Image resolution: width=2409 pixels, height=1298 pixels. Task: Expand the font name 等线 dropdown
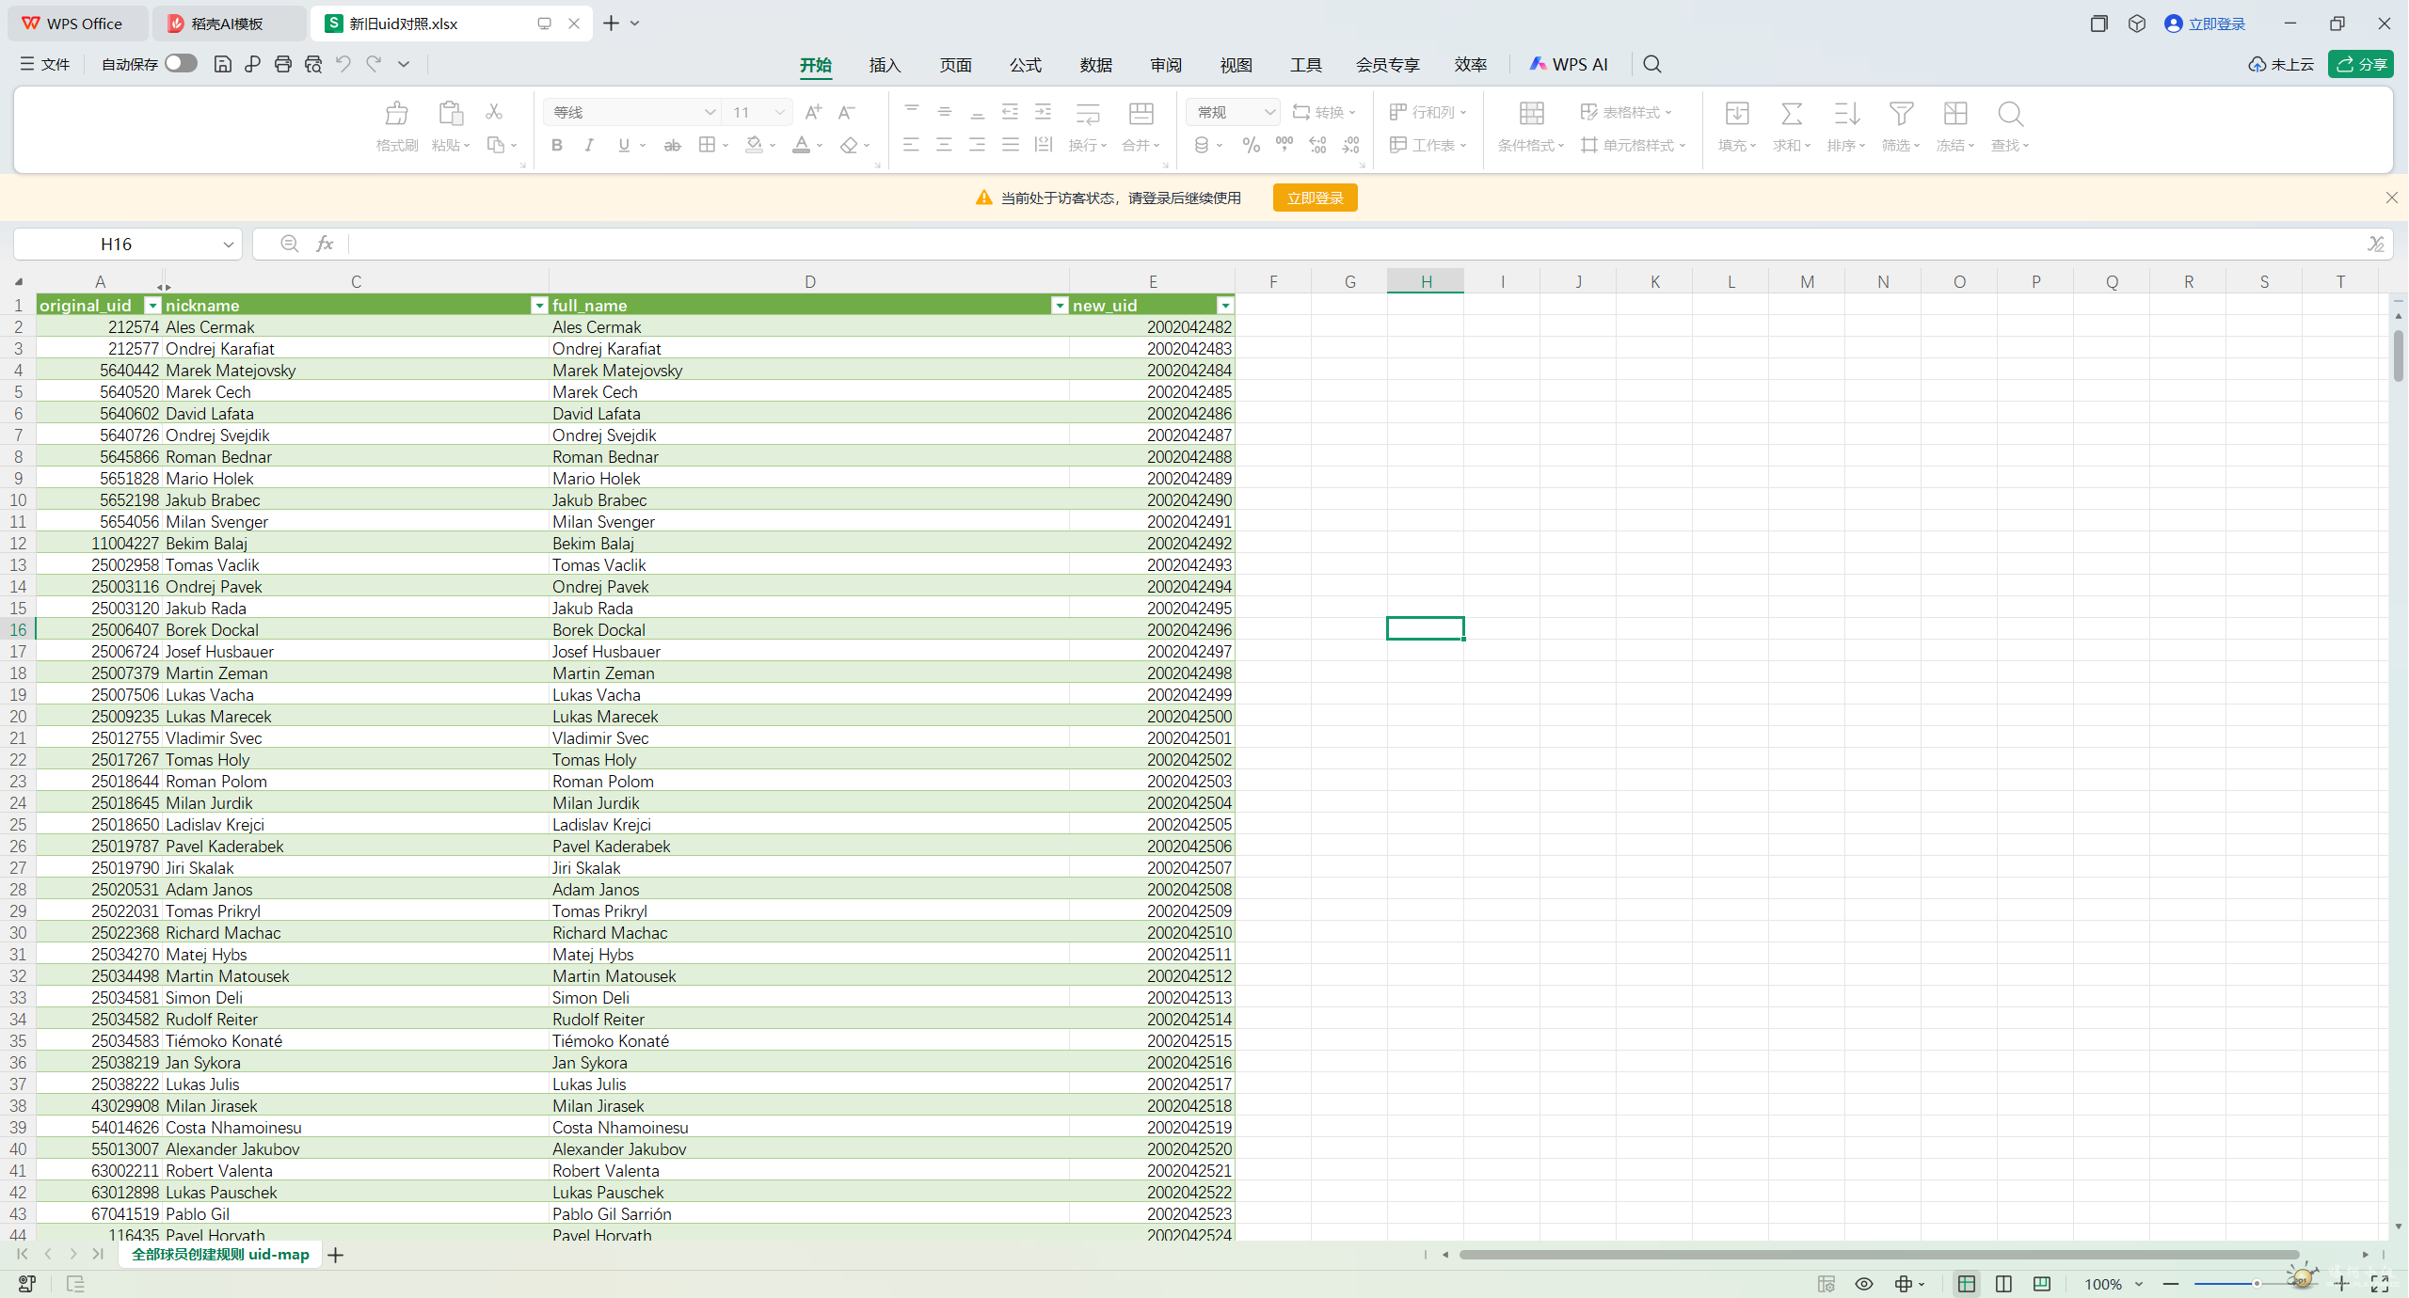710,112
